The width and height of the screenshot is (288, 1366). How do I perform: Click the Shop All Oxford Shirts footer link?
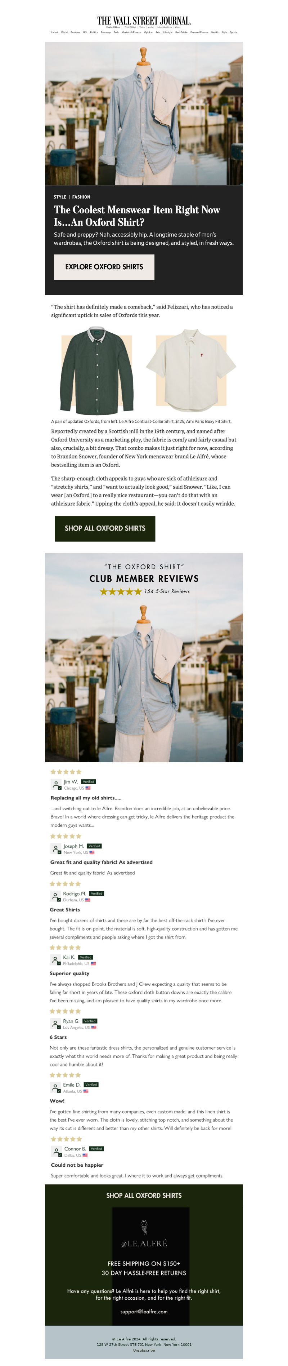point(144,1195)
